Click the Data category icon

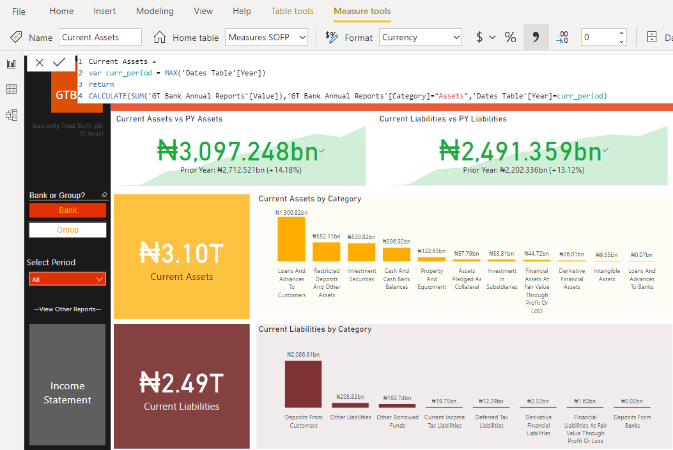coord(651,37)
